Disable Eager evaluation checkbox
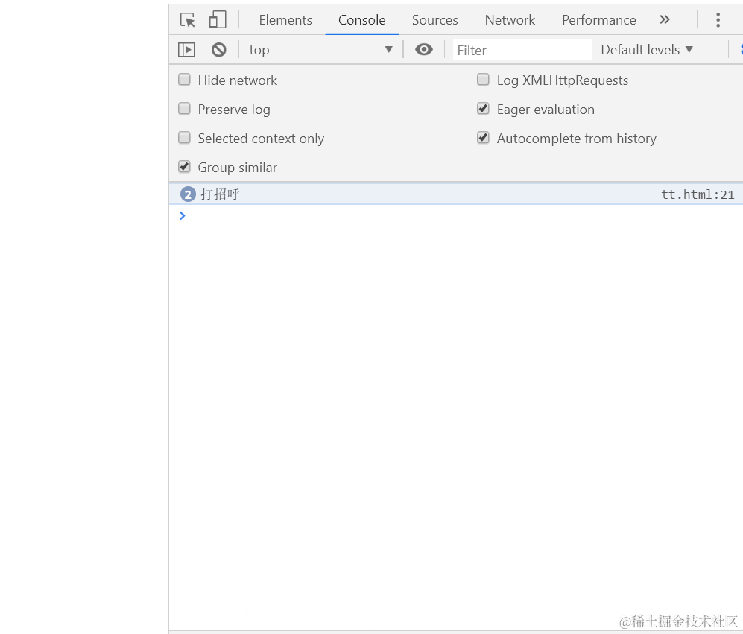The height and width of the screenshot is (634, 743). [x=483, y=109]
